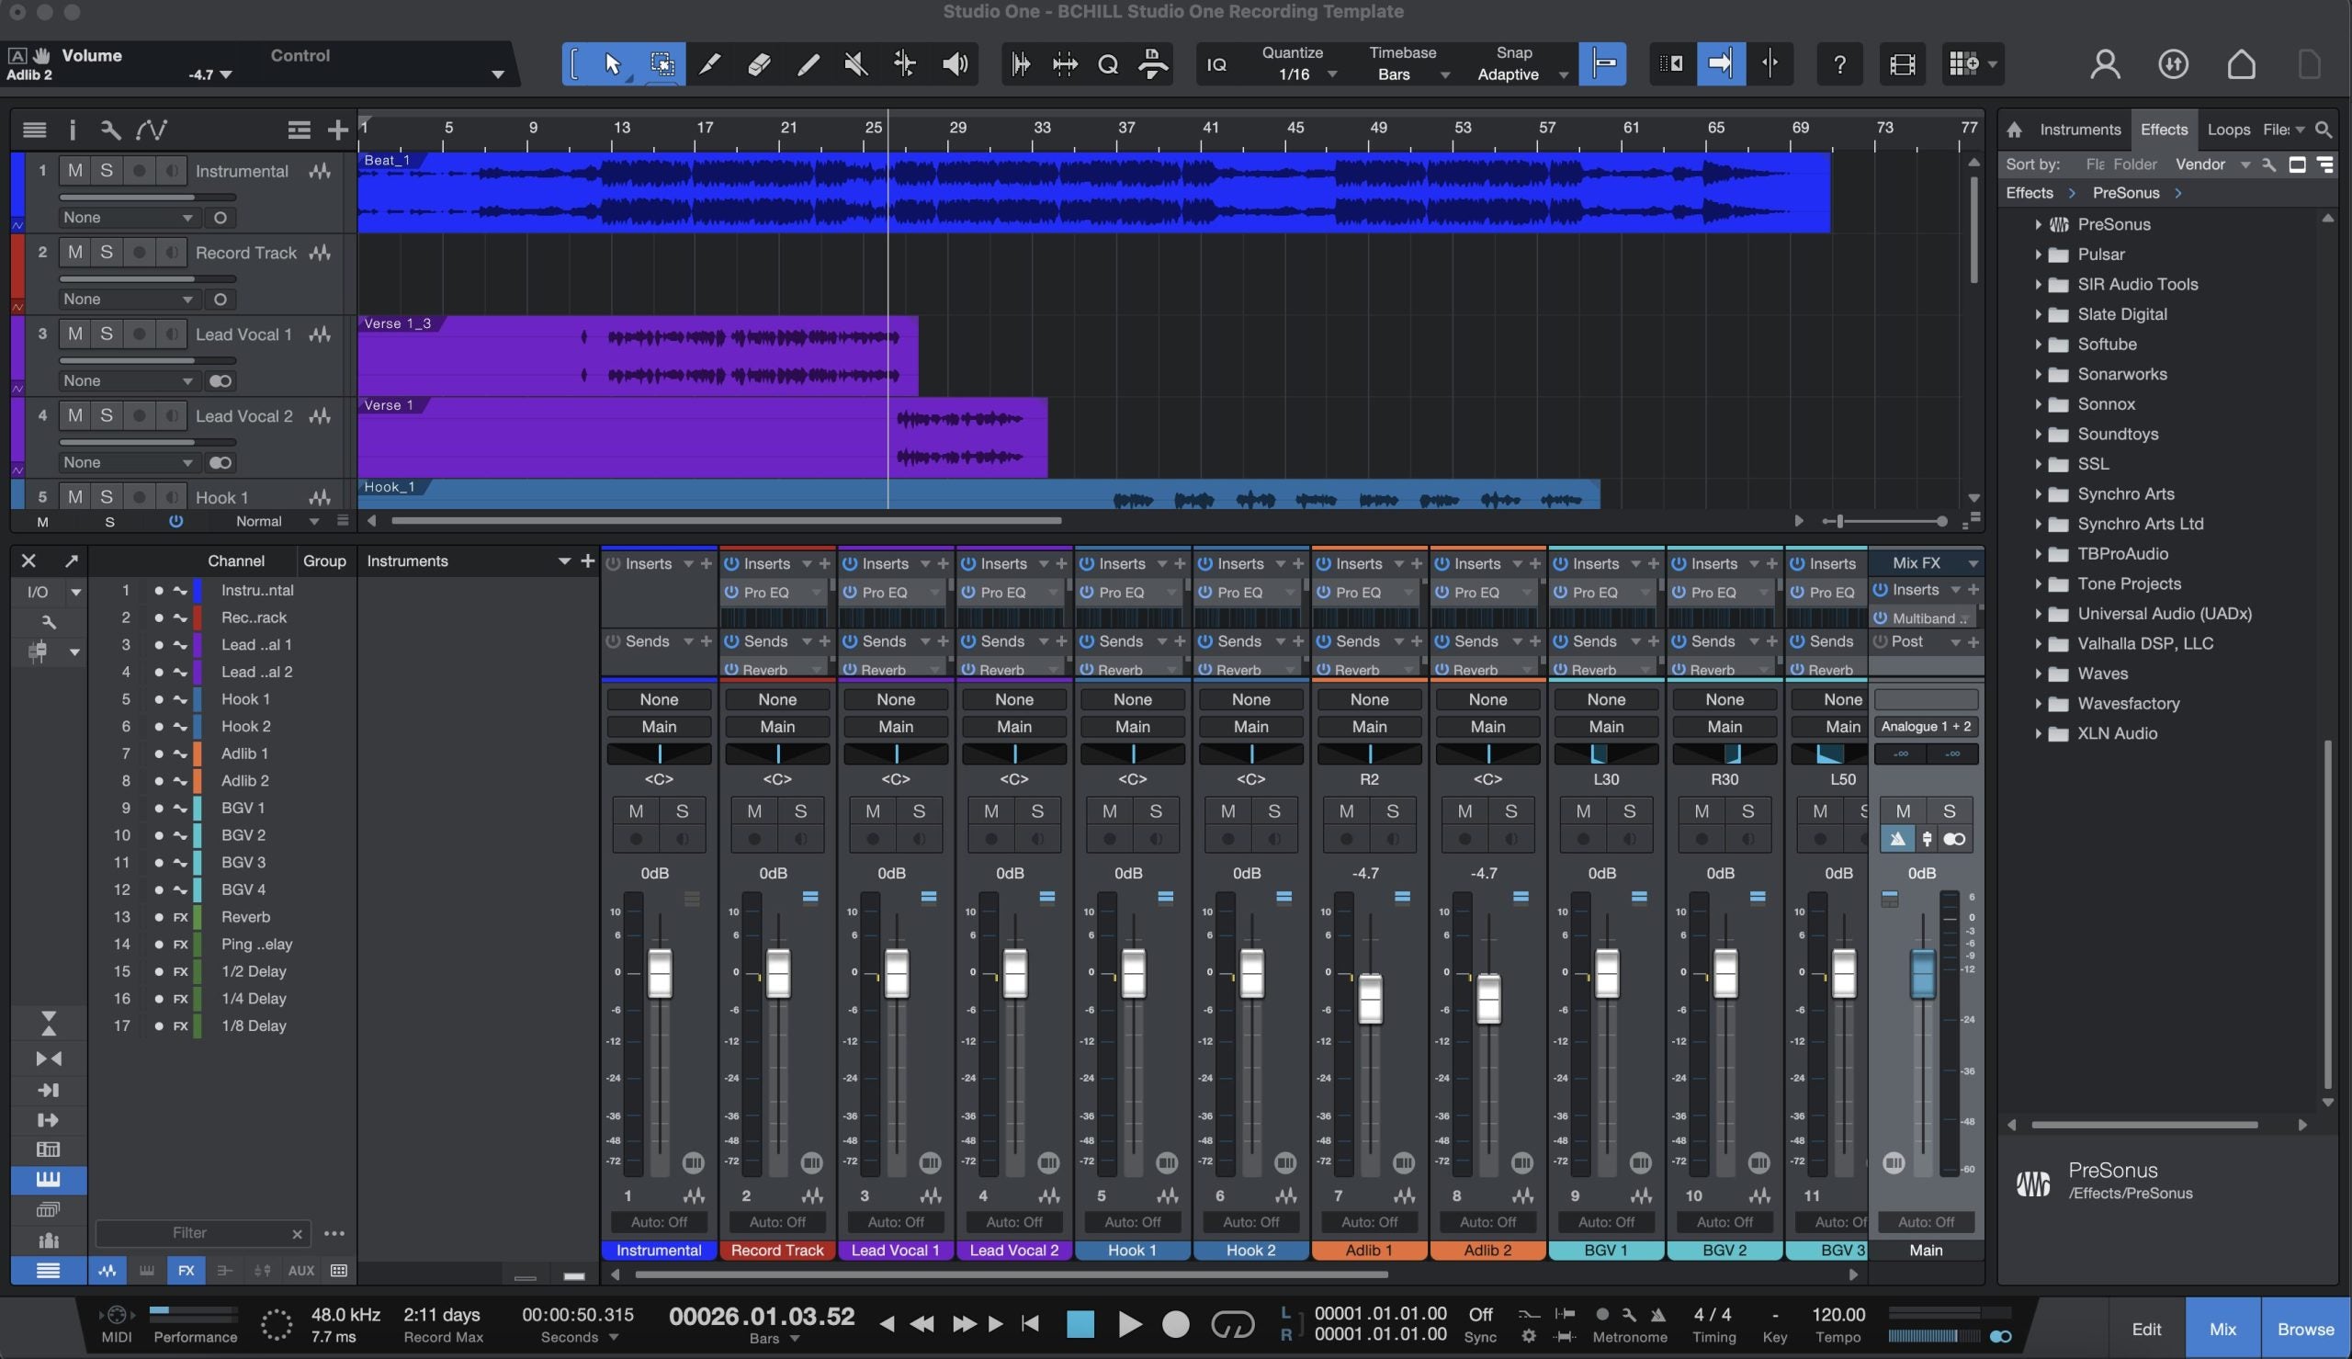
Task: Expand the Waves vendor folder
Action: 2038,674
